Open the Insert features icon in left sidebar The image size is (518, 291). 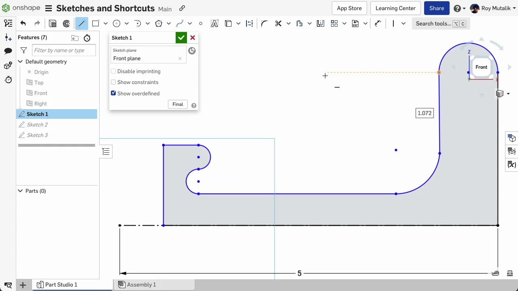pos(8,38)
